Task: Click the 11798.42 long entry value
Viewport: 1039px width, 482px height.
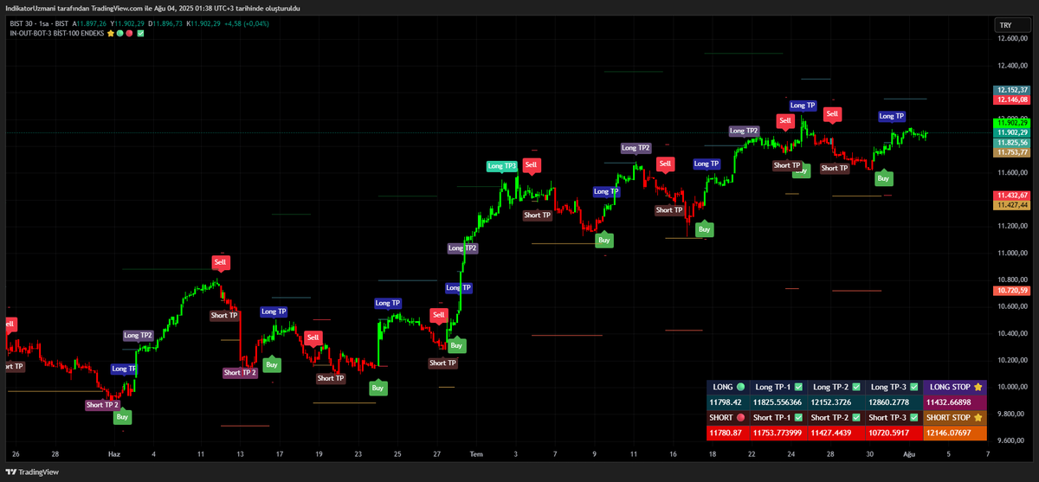Action: [726, 402]
